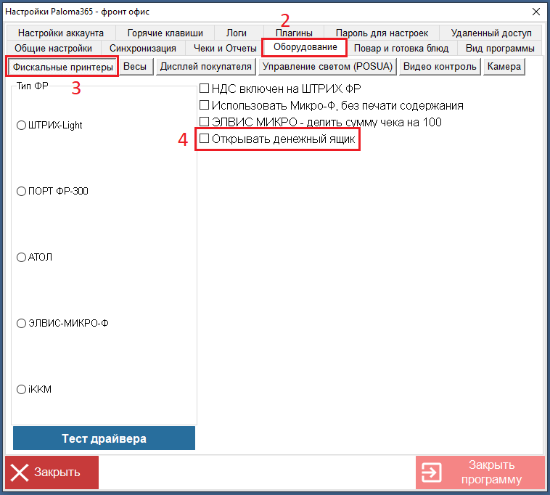Screen dimensions: 550x495
Task: Choose ПОРТ ФР-300 printer type
Action: pos(21,192)
